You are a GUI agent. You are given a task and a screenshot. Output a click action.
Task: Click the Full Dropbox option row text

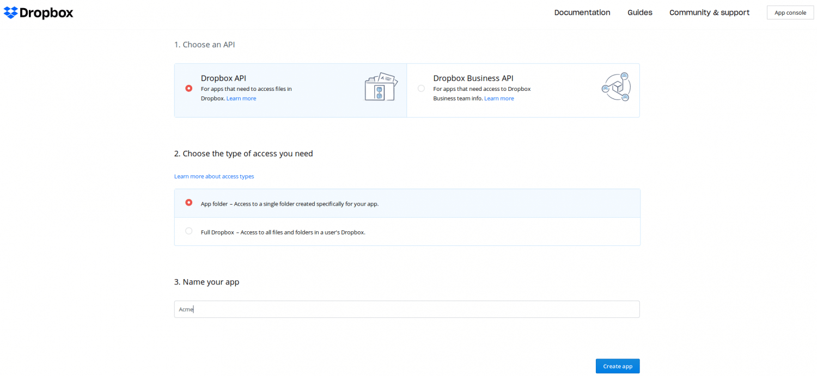(283, 232)
